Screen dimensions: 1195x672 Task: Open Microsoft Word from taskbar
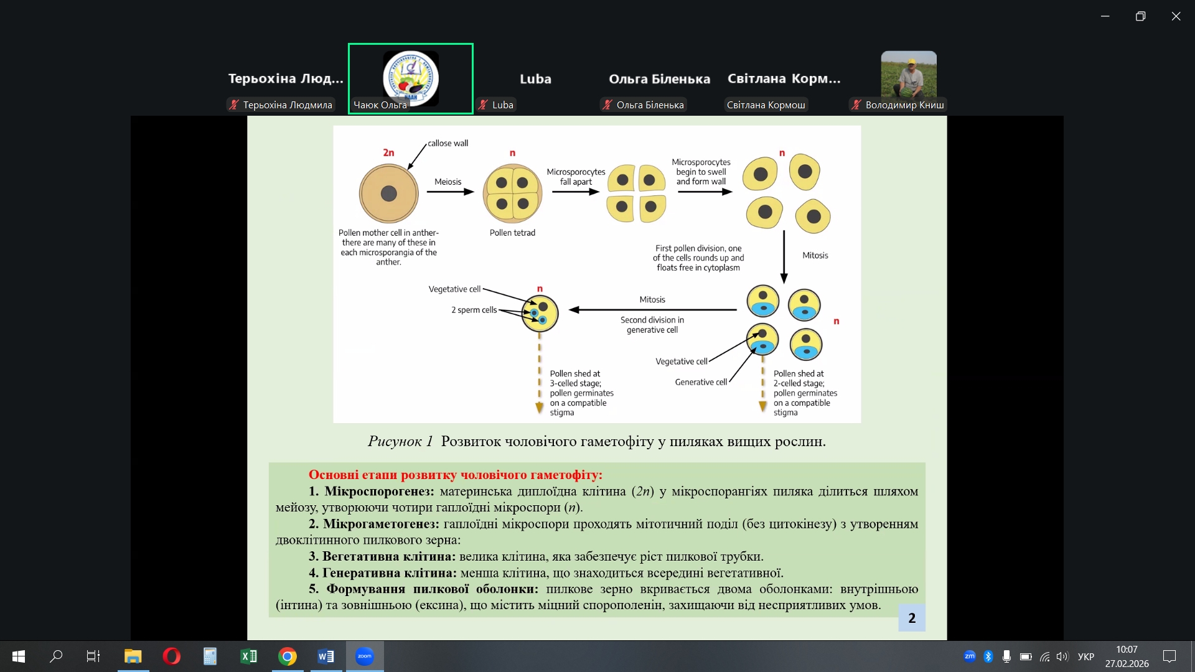[326, 656]
